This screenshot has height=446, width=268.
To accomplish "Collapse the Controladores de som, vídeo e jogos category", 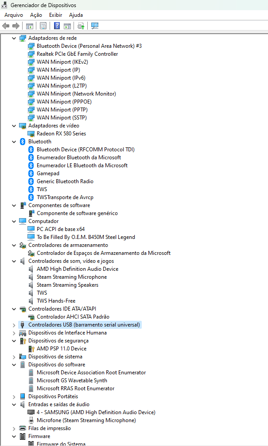I will click(x=14, y=261).
